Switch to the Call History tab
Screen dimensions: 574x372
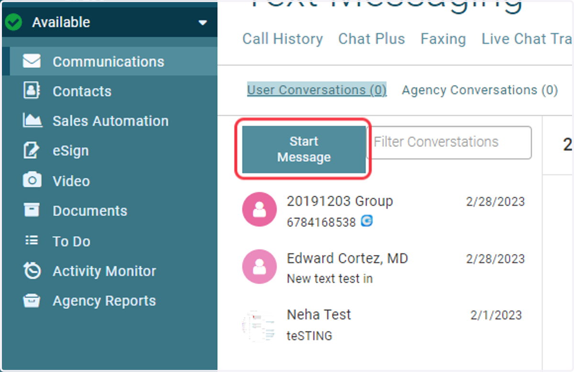(282, 39)
